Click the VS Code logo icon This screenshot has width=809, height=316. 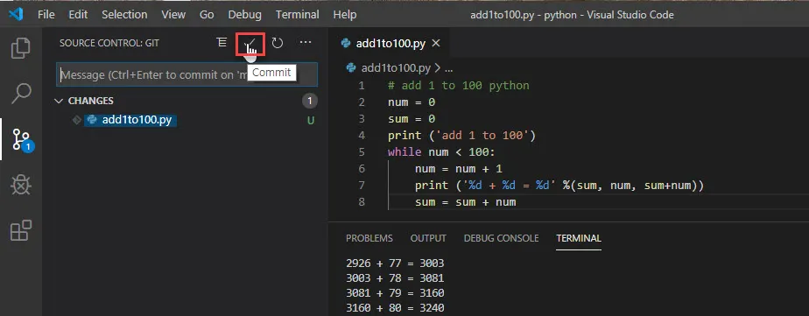[x=17, y=14]
